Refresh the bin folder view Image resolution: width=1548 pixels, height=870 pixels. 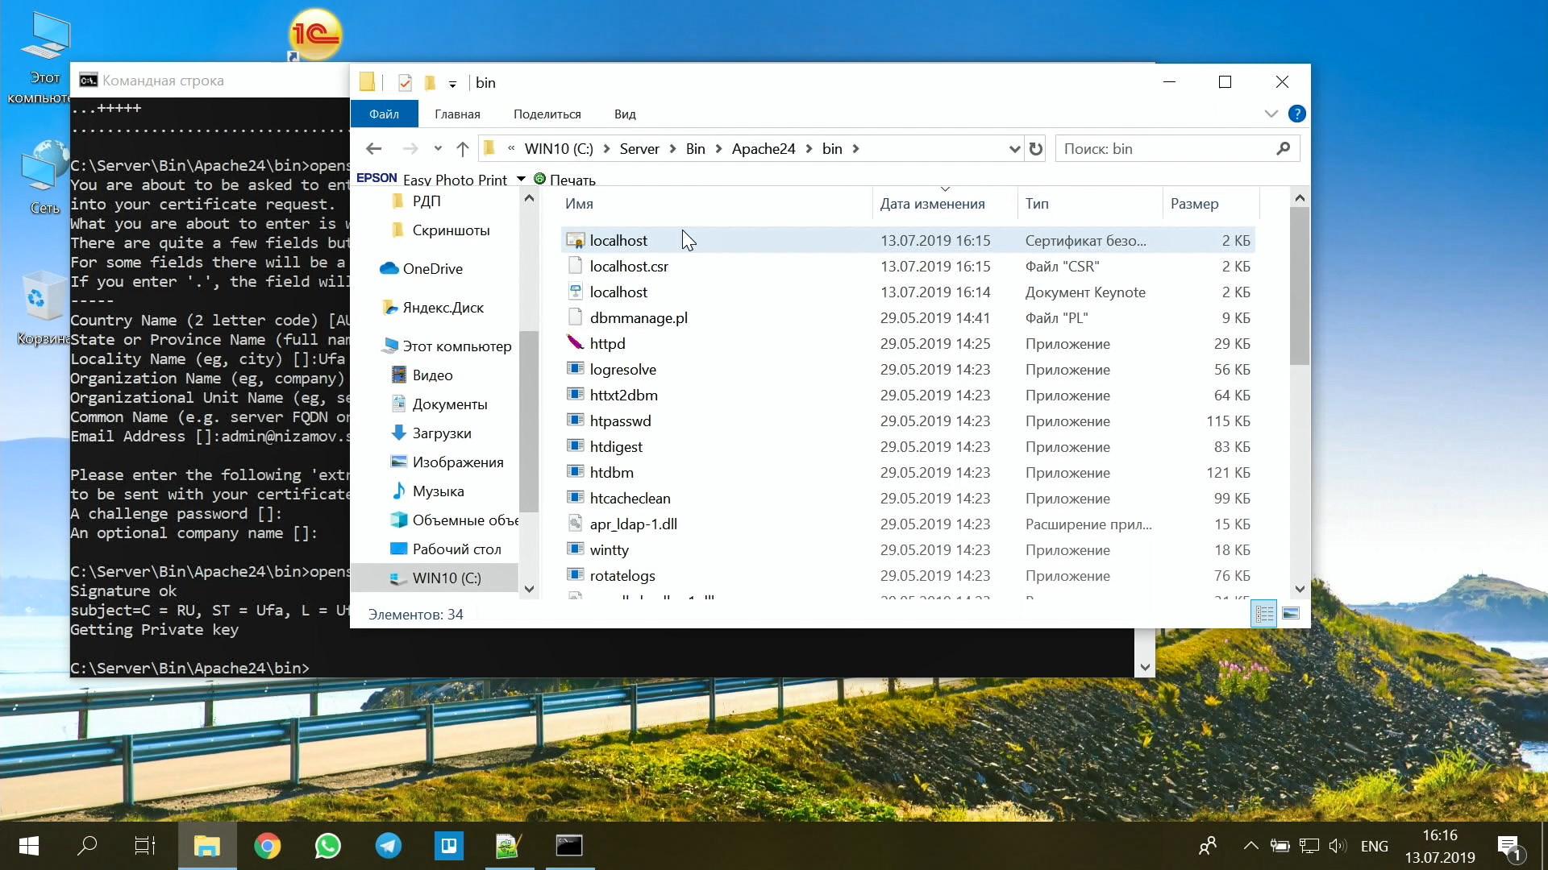[x=1036, y=149]
